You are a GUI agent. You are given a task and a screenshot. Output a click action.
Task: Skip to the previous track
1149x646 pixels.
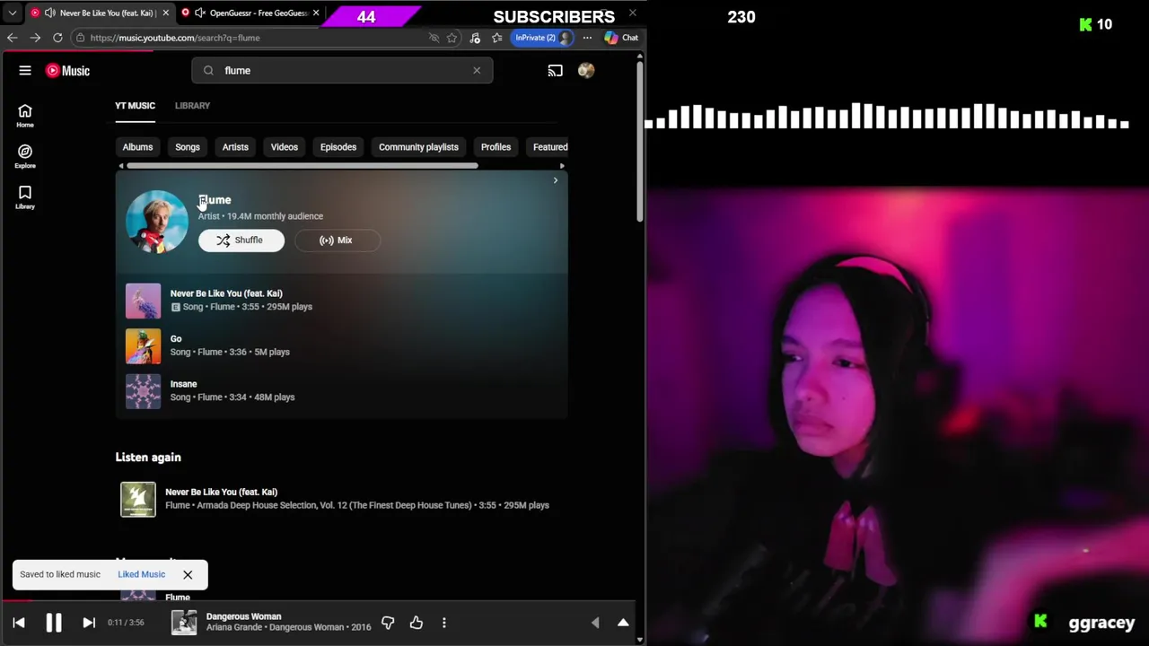[x=19, y=623]
